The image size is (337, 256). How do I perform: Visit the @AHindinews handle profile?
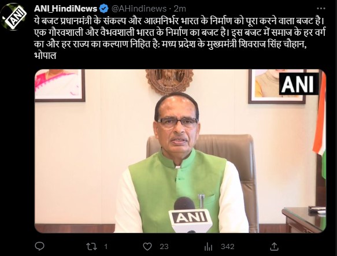[x=139, y=9]
